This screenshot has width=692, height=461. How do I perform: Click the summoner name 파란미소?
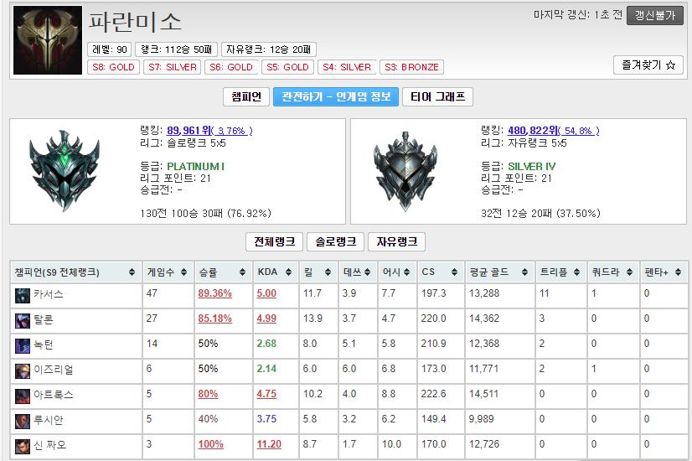tap(135, 22)
